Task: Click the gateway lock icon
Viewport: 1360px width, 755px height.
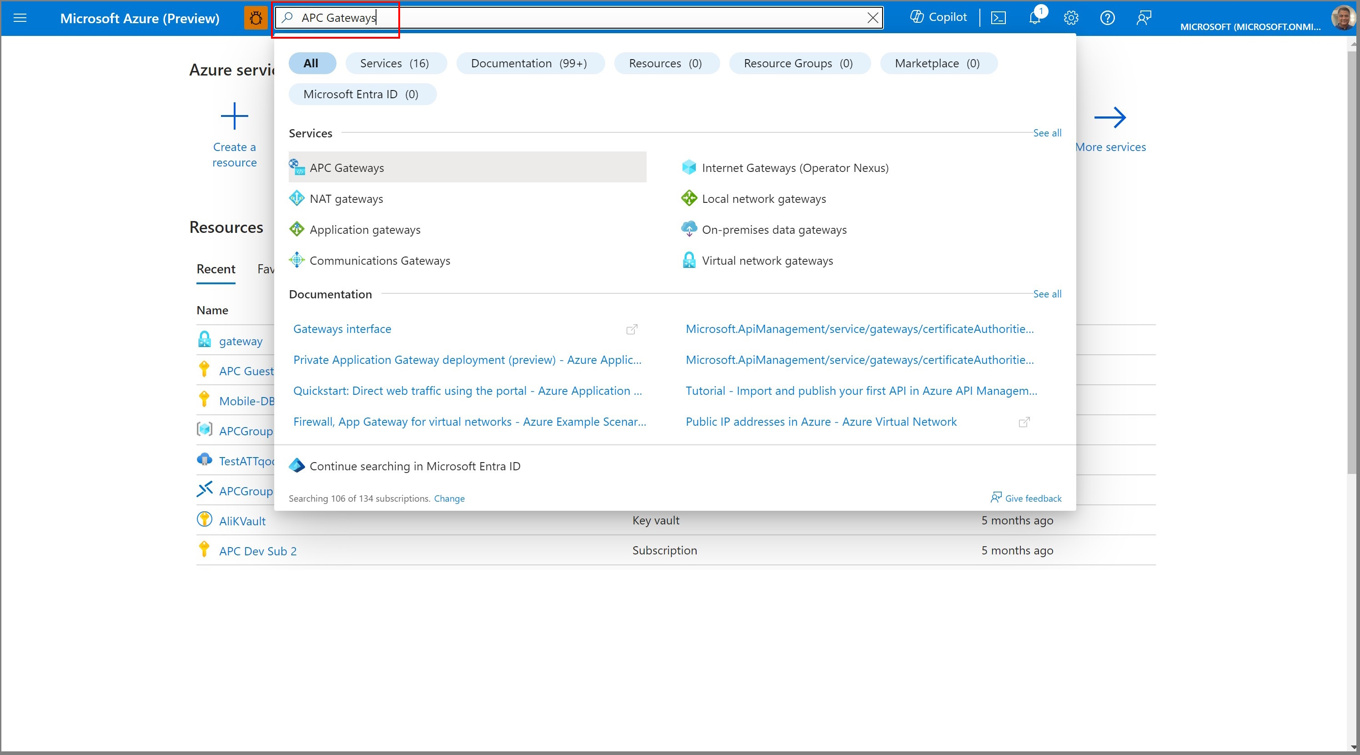Action: tap(204, 339)
